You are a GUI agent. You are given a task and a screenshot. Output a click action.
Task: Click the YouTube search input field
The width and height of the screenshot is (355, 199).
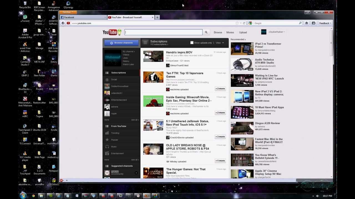[163, 32]
